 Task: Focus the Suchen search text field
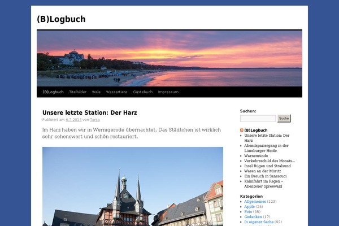[x=258, y=119]
